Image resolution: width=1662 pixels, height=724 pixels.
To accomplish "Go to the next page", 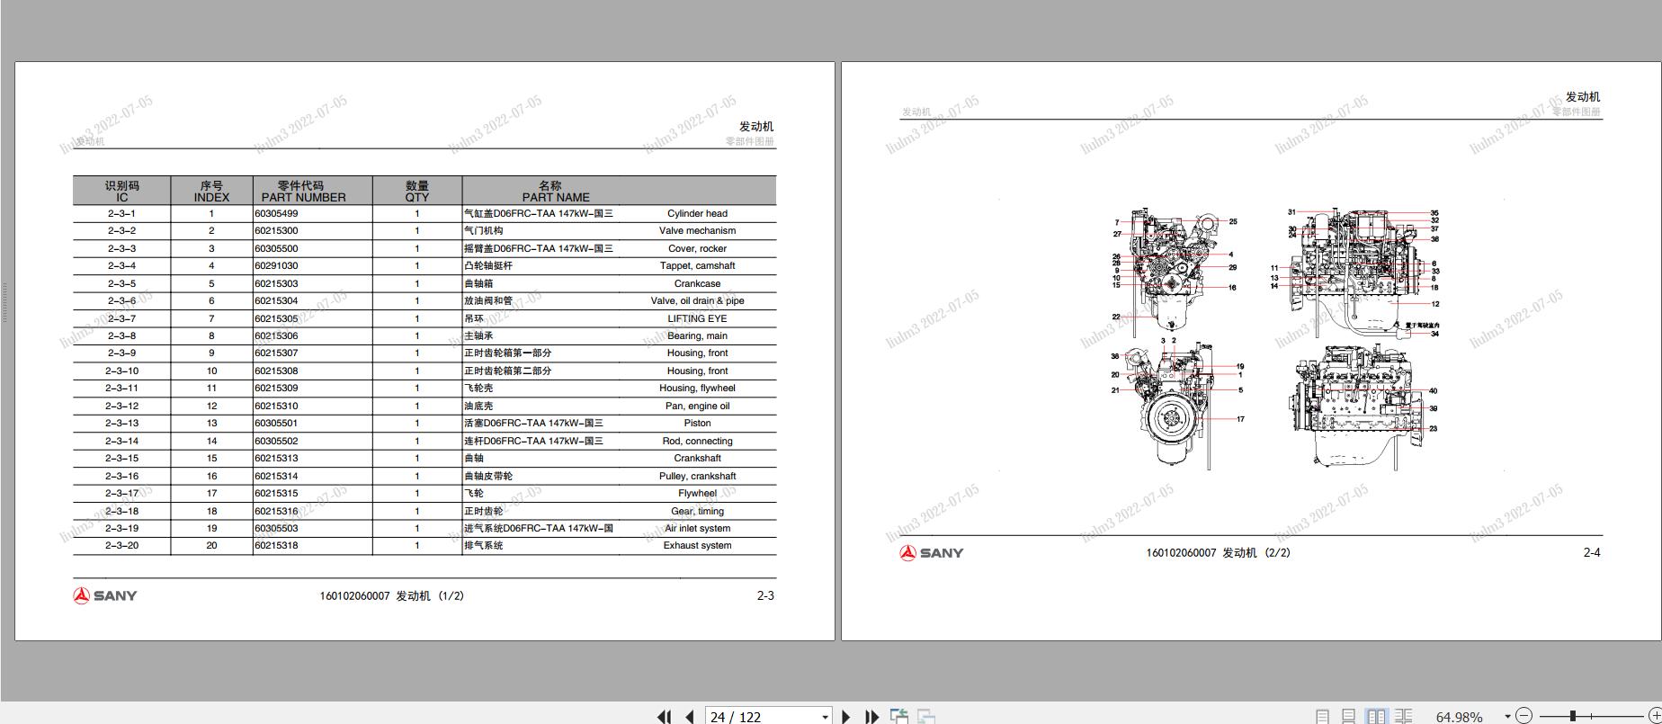I will click(845, 717).
